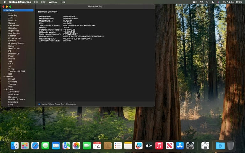The height and width of the screenshot is (153, 245).
Task: Select Camera in the sidebar
Action: point(12,23)
